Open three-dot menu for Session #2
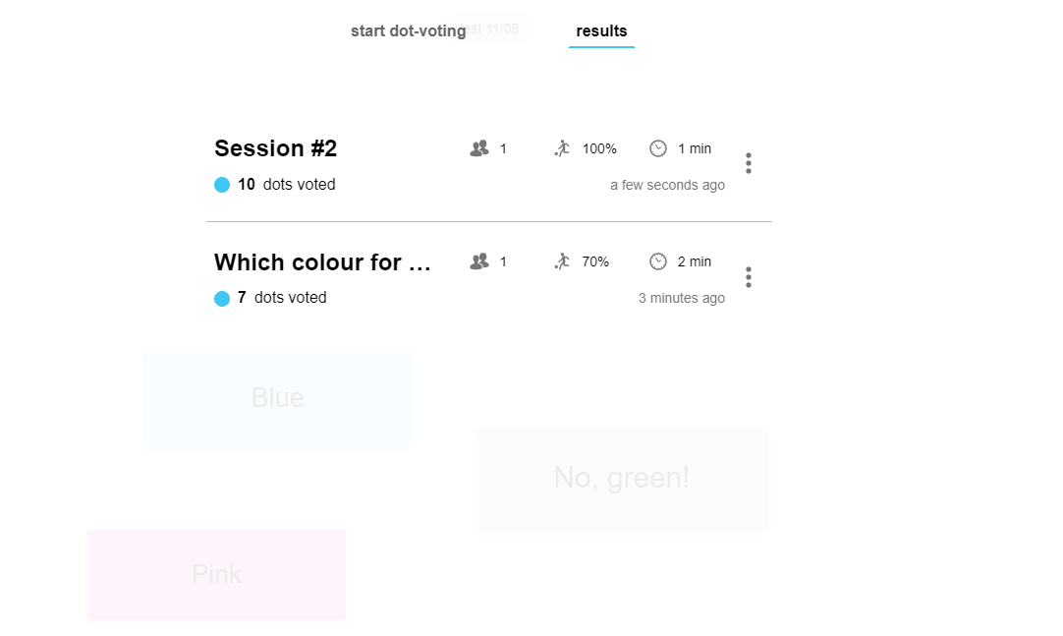This screenshot has height=636, width=1063. pyautogui.click(x=749, y=163)
